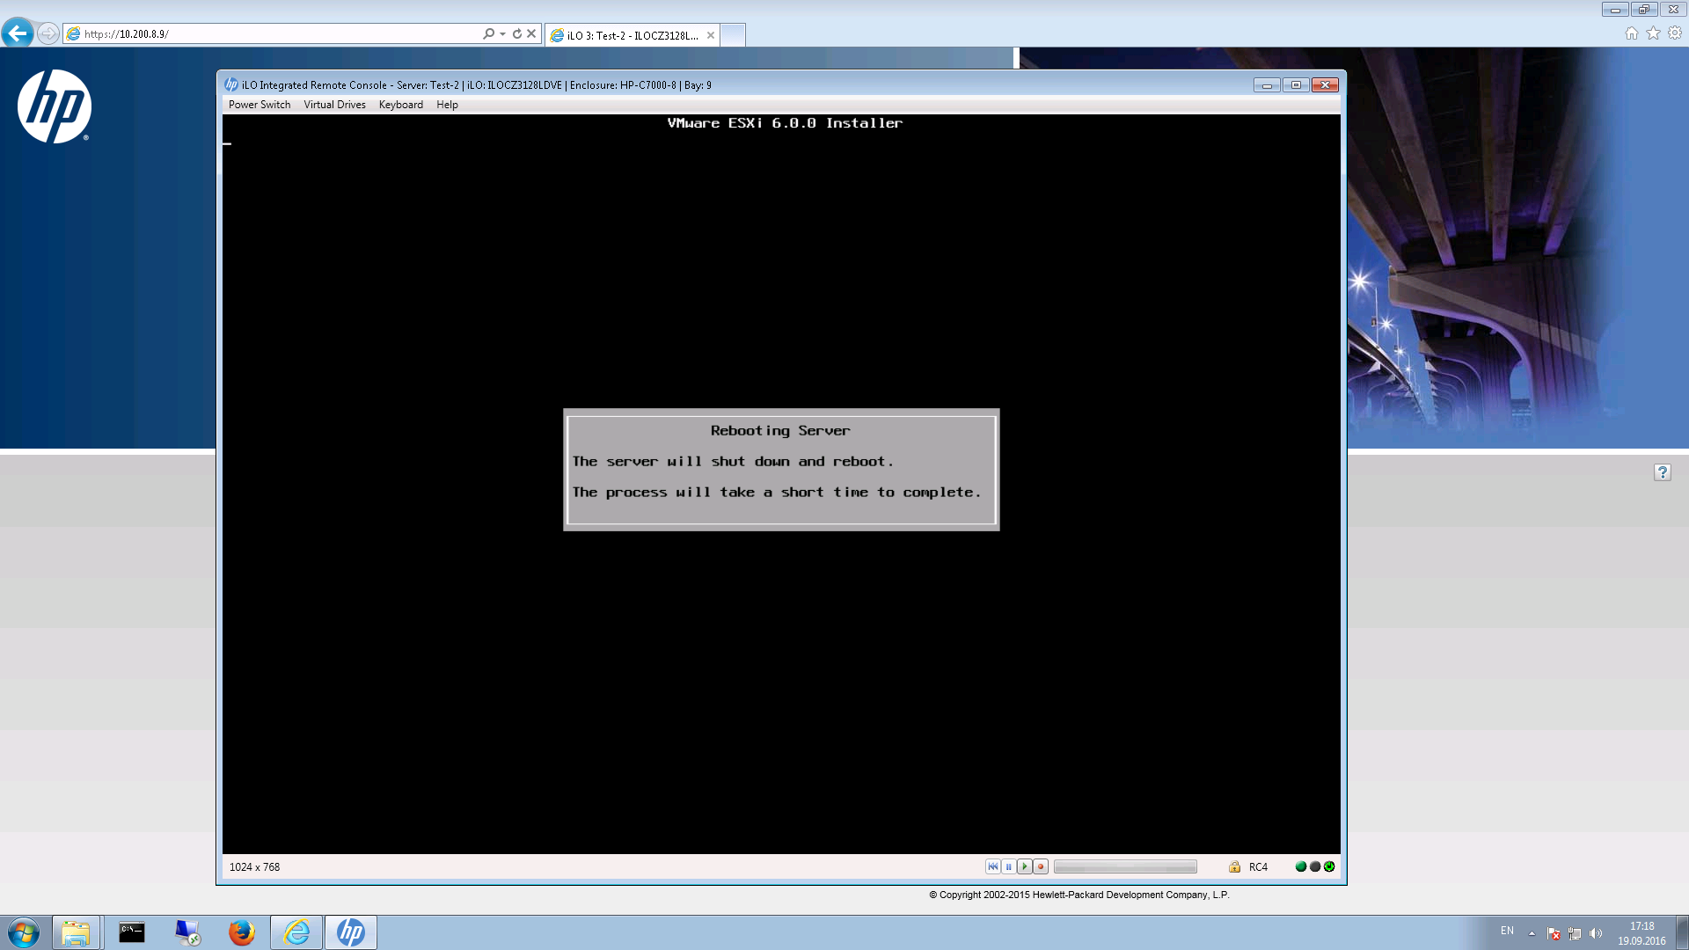Click the browser Home icon

[1632, 33]
